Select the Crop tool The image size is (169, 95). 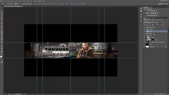click(2, 18)
